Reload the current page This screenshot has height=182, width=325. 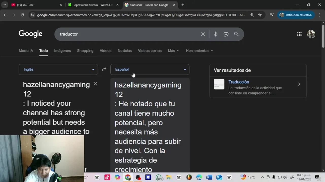[x=22, y=15]
